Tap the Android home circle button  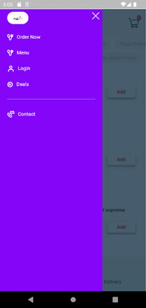point(73,299)
